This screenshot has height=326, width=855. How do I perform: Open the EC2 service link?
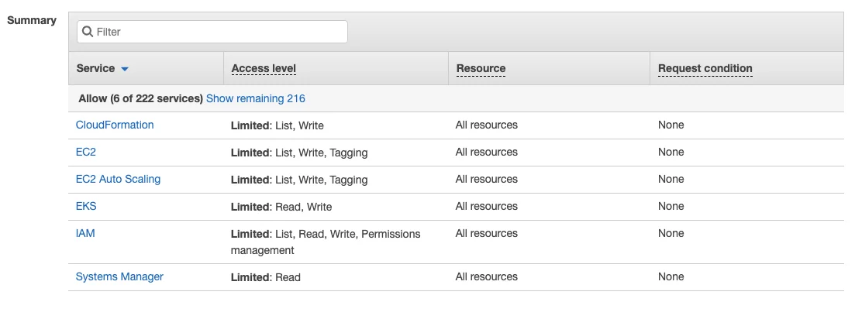(x=86, y=152)
